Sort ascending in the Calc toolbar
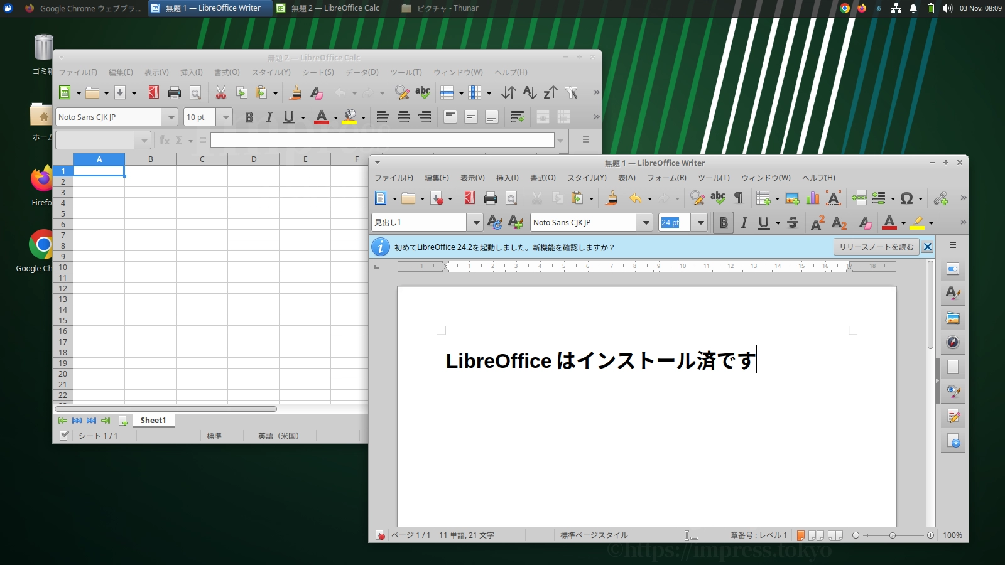The width and height of the screenshot is (1005, 565). point(530,93)
